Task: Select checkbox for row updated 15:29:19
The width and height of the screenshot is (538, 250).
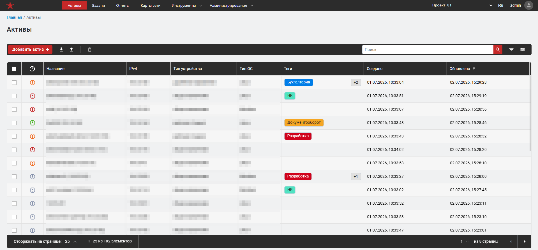Action: coord(14,96)
